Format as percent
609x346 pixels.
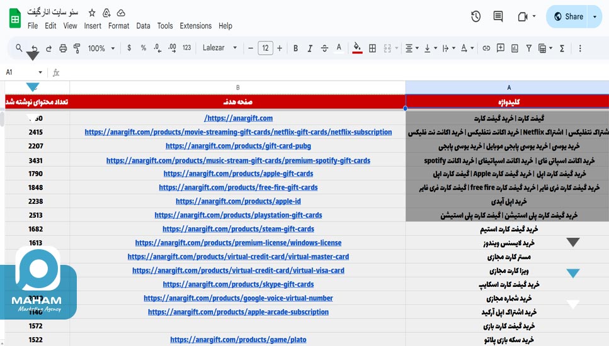(144, 48)
